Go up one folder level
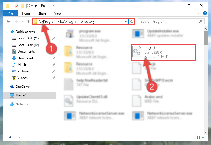 (x=28, y=21)
